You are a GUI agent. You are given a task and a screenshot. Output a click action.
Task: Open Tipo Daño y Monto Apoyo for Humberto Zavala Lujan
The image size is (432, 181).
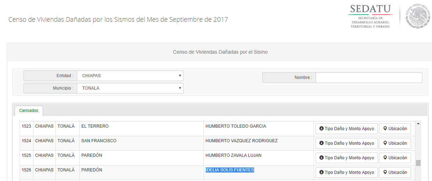(x=347, y=158)
